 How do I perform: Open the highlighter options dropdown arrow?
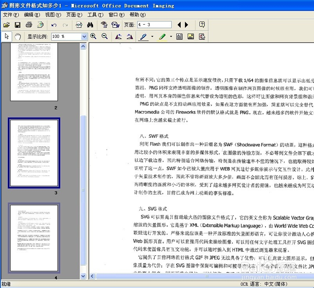tap(171, 37)
